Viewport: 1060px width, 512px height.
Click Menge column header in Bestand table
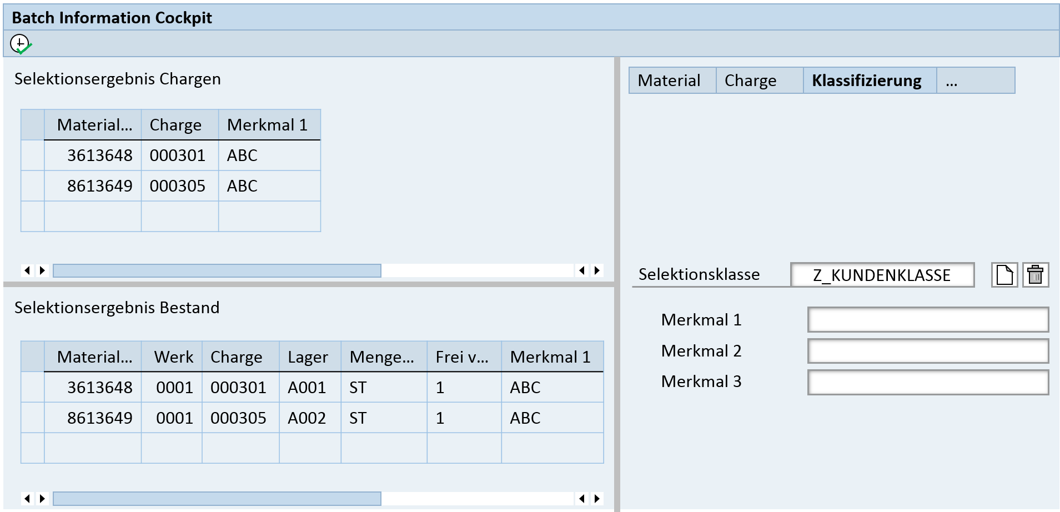(x=384, y=357)
